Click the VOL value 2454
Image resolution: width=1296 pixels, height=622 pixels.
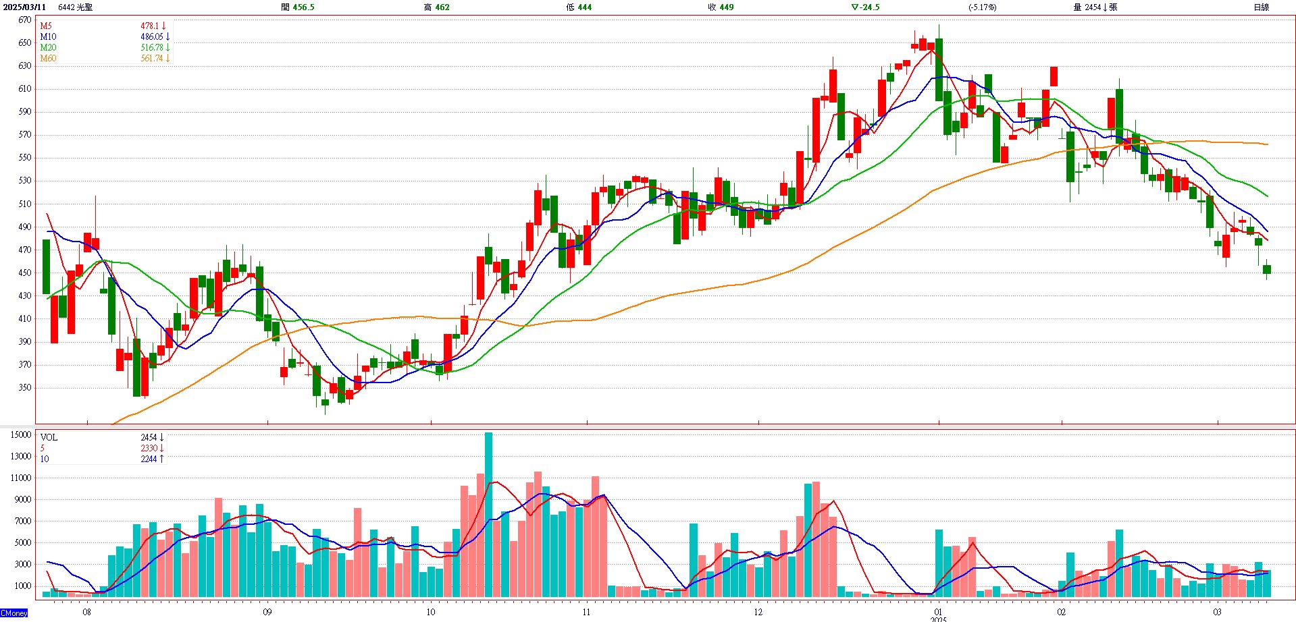click(x=152, y=438)
